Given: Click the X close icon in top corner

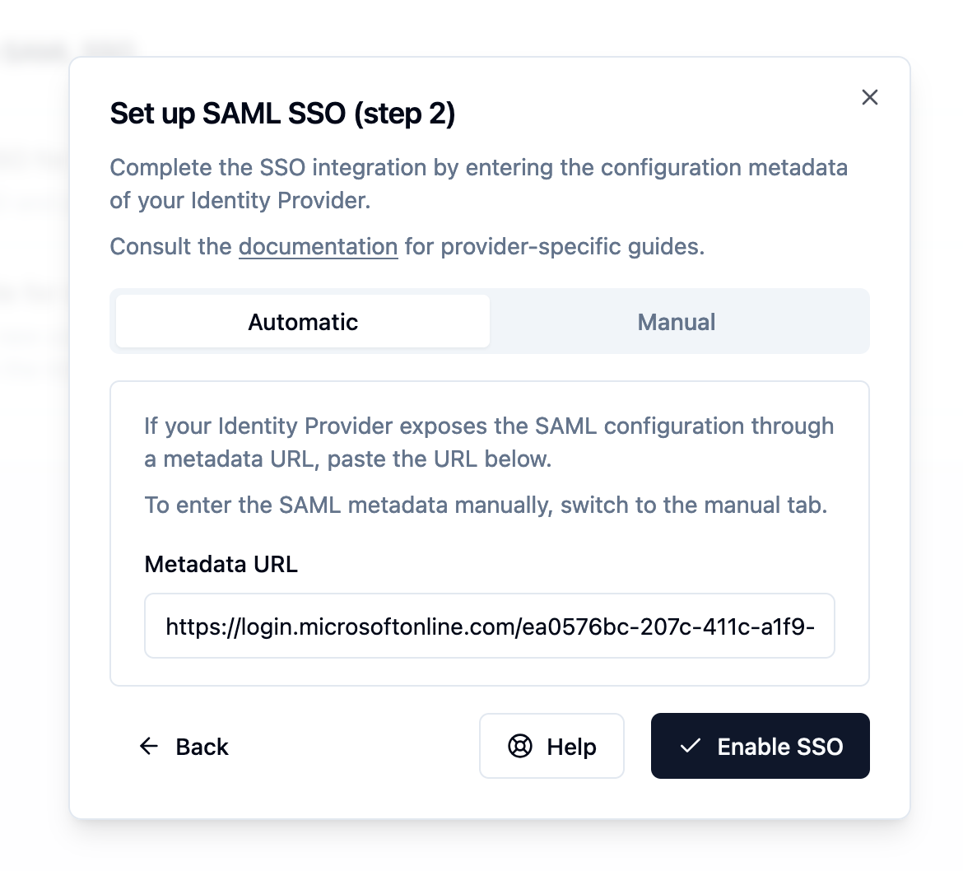Looking at the screenshot, I should tap(869, 97).
